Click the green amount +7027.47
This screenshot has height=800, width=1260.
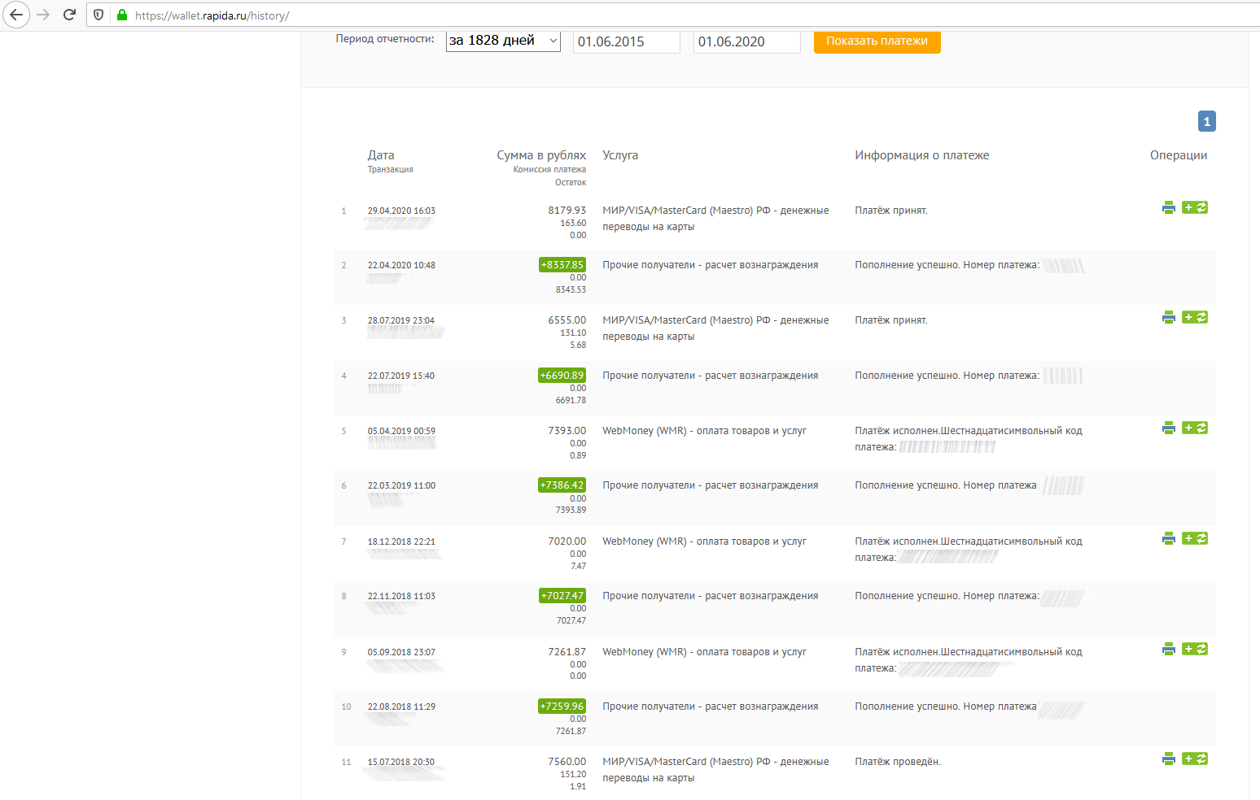click(x=562, y=596)
